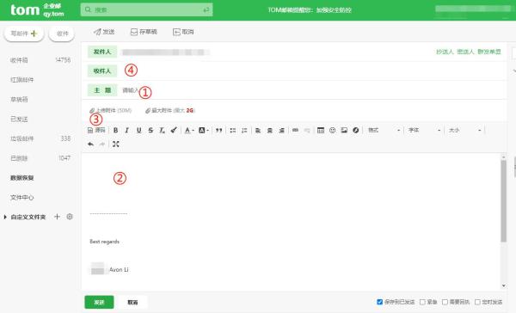The image size is (516, 313).
Task: Toggle strikethrough formatting
Action: click(x=150, y=131)
